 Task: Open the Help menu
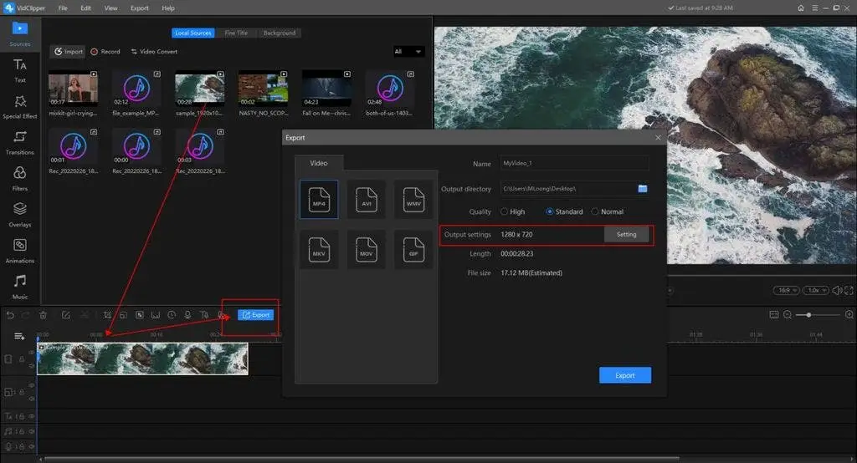(168, 8)
